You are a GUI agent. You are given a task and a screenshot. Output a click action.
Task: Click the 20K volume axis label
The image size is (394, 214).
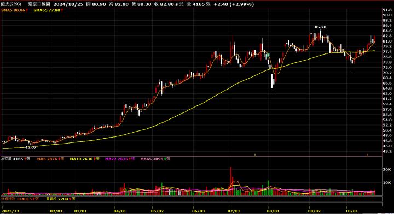[387, 170]
